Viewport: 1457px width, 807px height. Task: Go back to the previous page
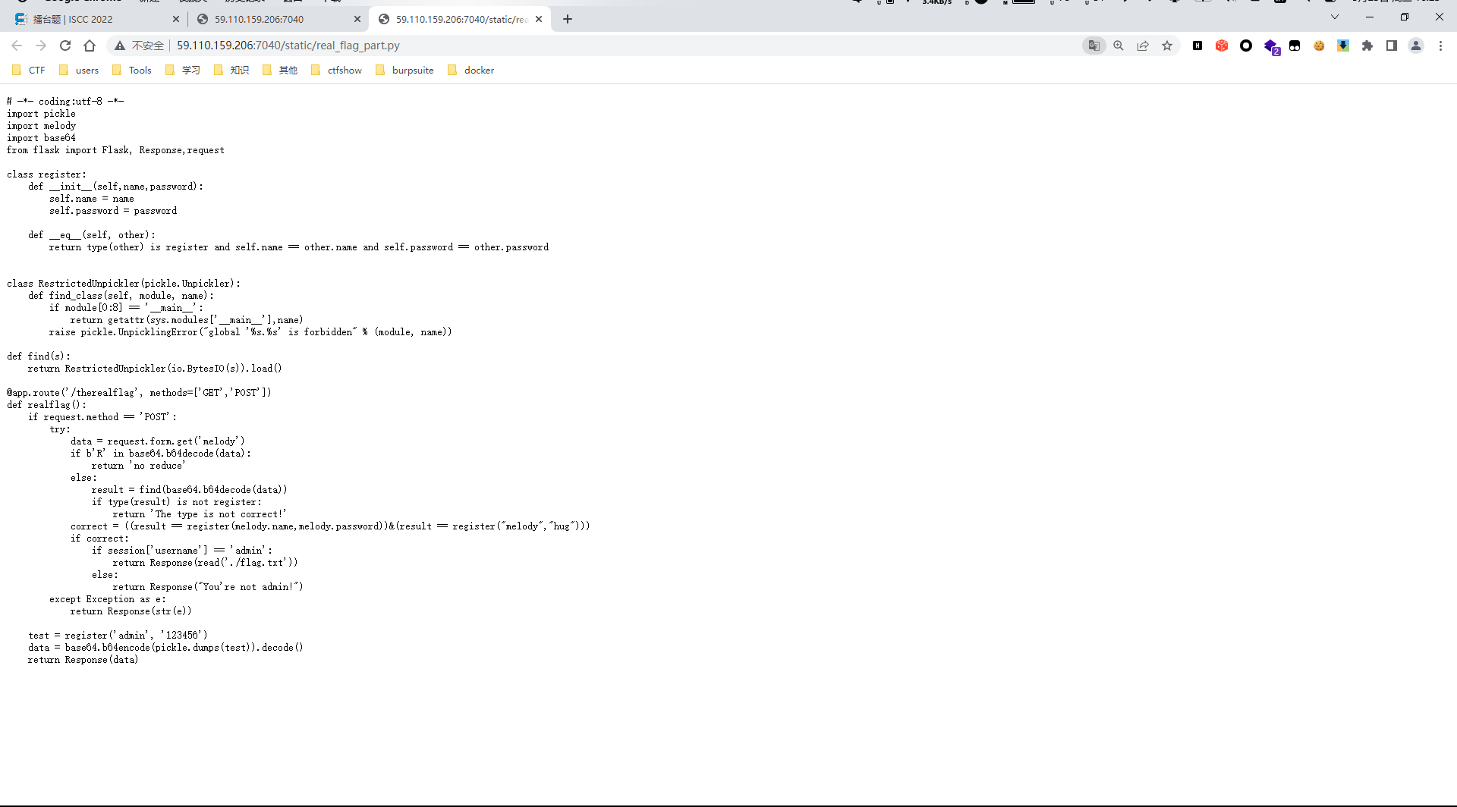click(x=17, y=46)
